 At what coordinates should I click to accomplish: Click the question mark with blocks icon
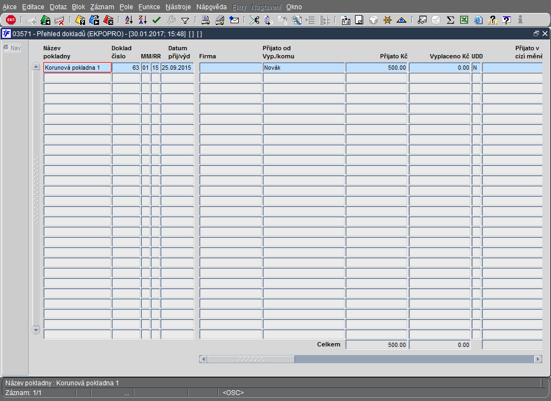(x=493, y=21)
